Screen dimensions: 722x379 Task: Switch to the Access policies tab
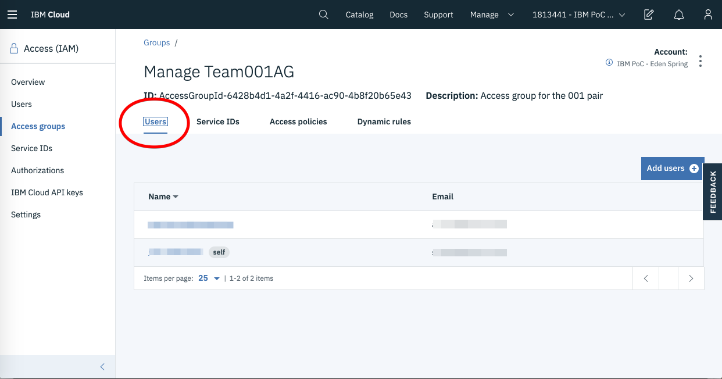coord(298,121)
